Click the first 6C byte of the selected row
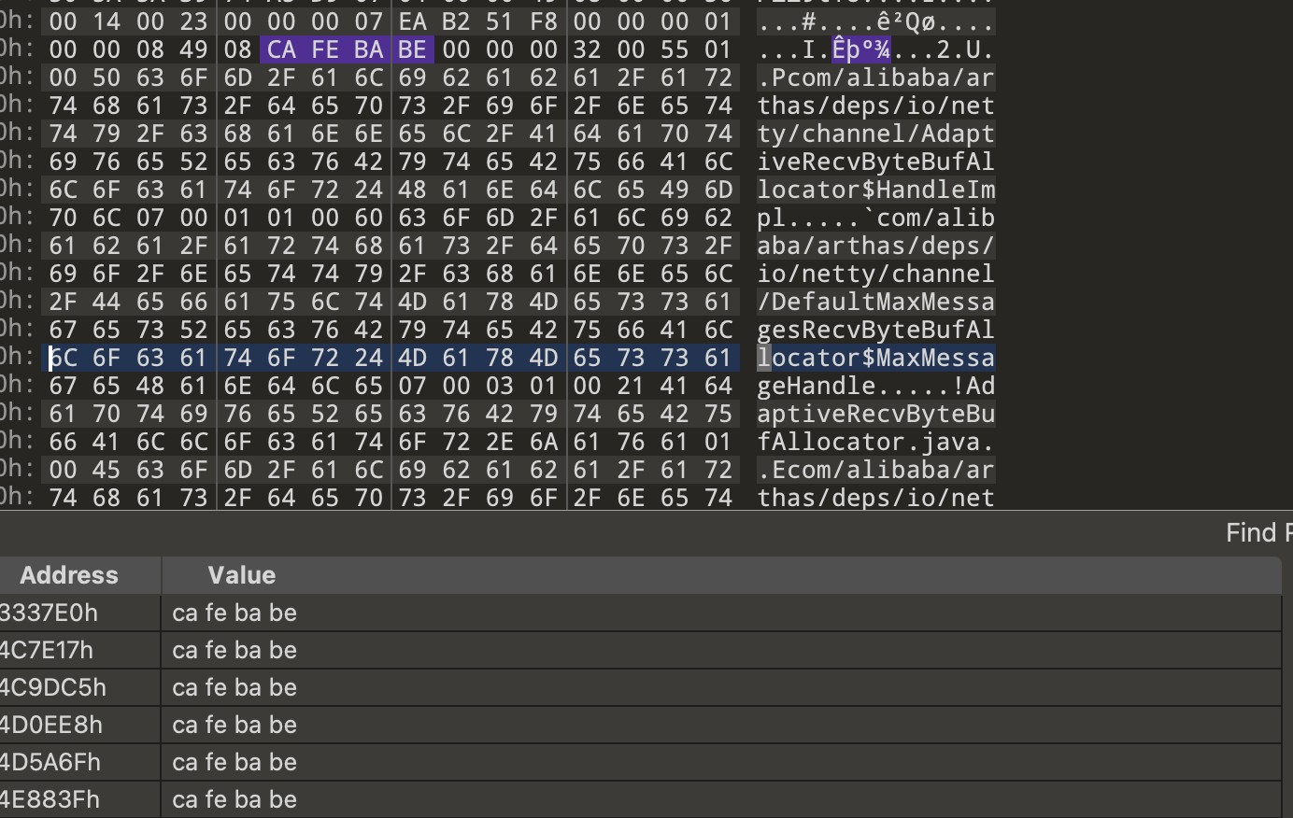The height and width of the screenshot is (818, 1293). (64, 358)
